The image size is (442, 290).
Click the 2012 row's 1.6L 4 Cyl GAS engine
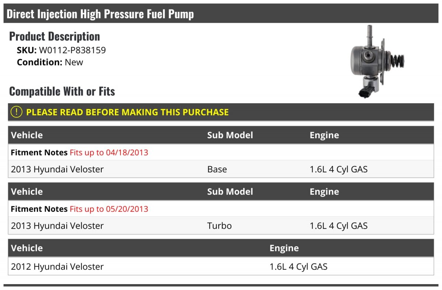pos(298,266)
